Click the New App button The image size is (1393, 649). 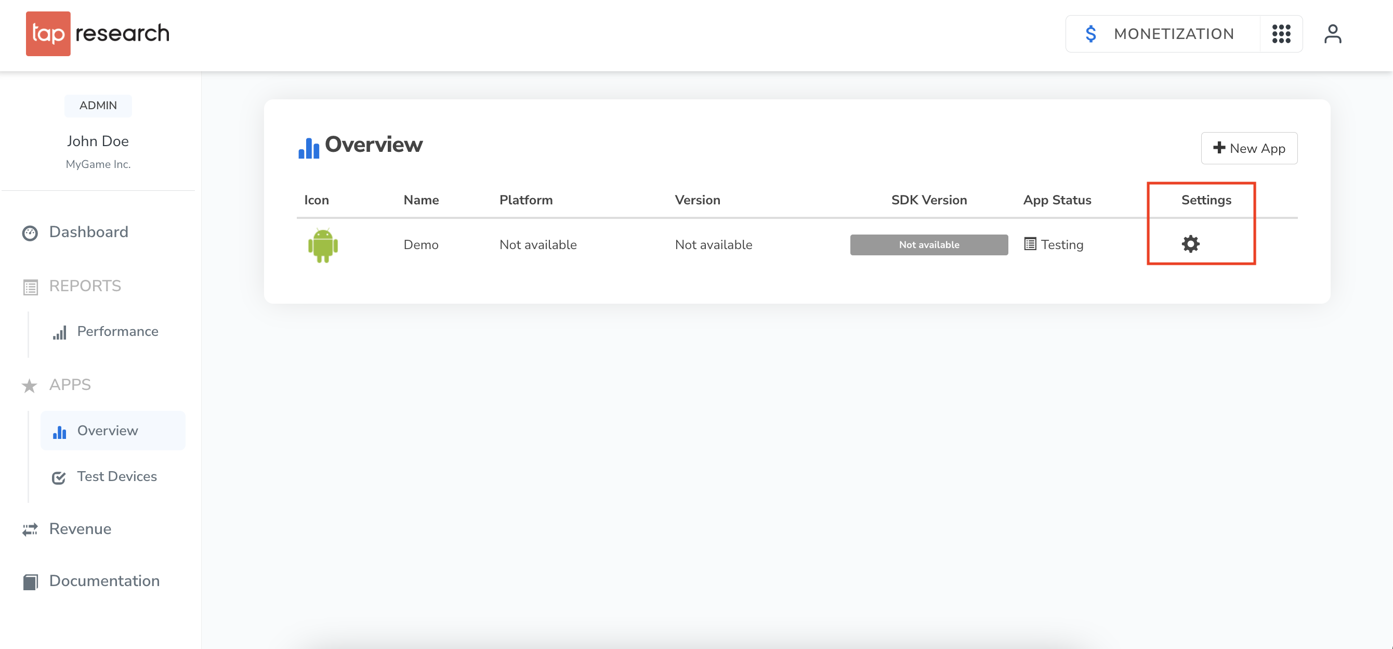(1250, 148)
